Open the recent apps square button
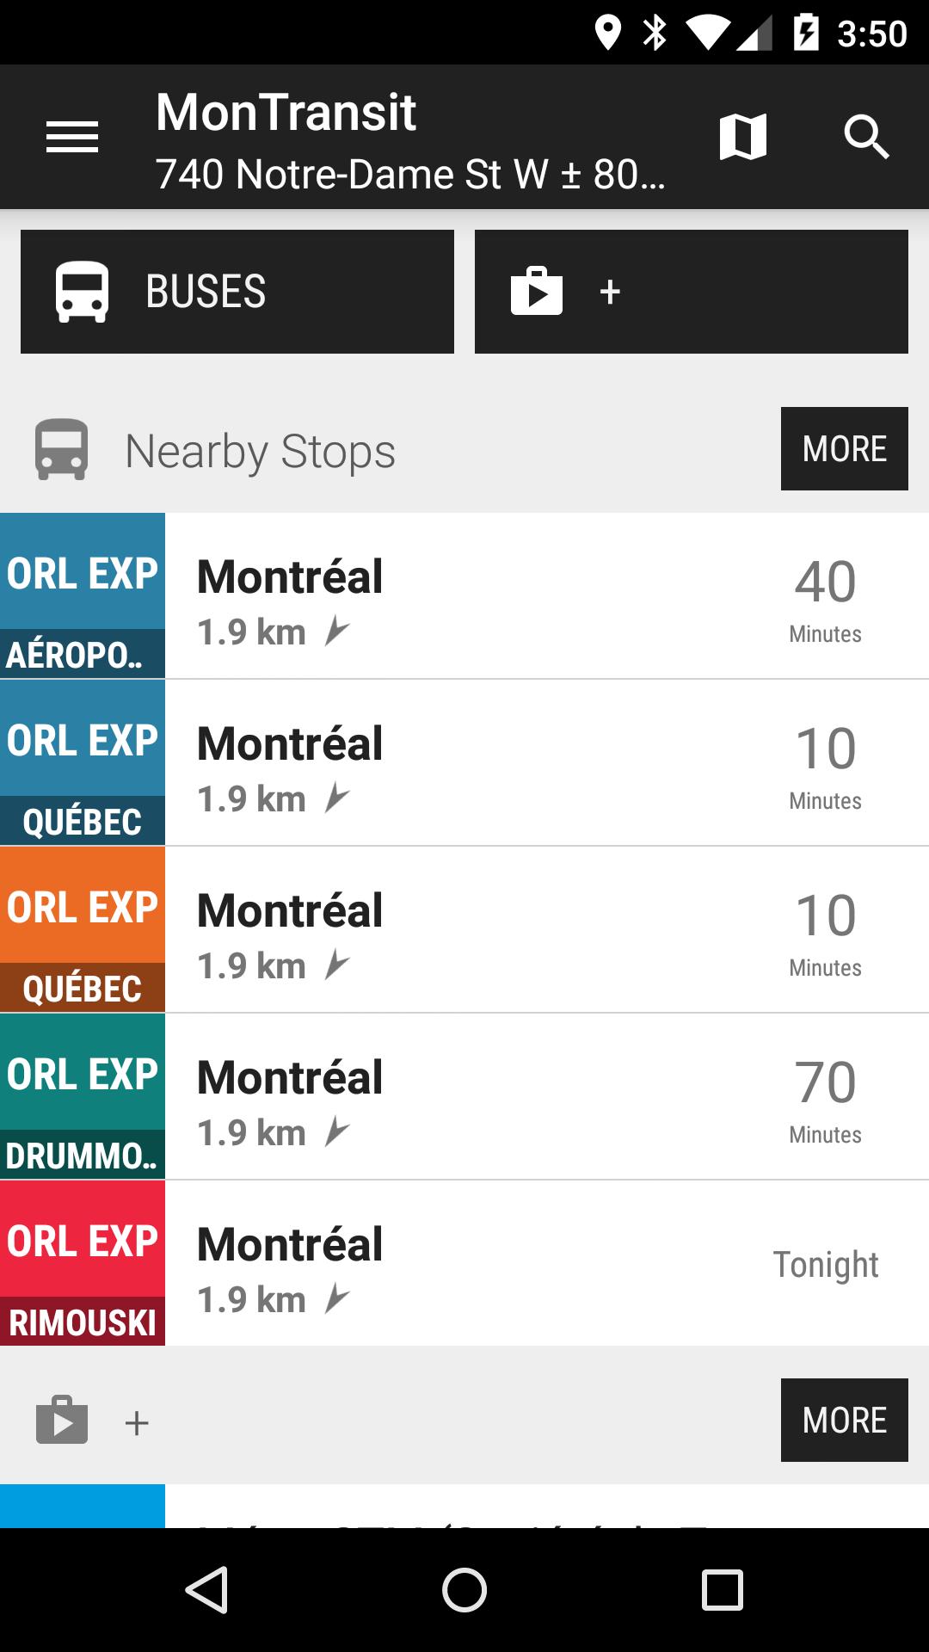 click(722, 1589)
